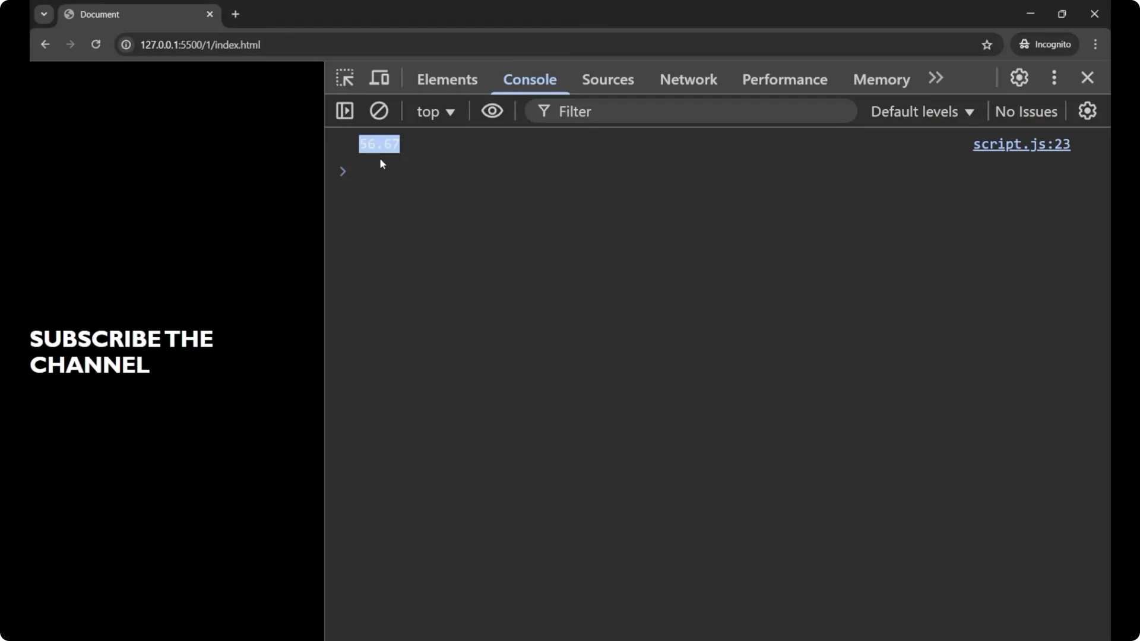The height and width of the screenshot is (641, 1140).
Task: Type in the console Filter input field
Action: coord(683,111)
